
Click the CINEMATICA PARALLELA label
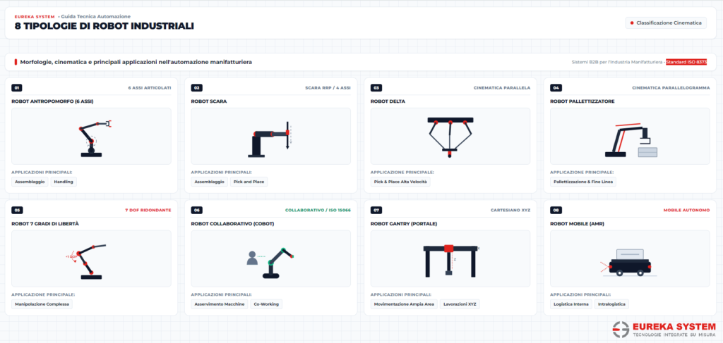point(502,88)
